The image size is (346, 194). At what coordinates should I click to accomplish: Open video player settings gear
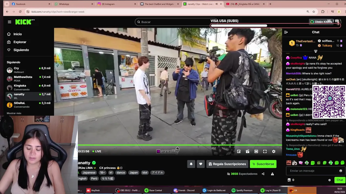(x=274, y=151)
